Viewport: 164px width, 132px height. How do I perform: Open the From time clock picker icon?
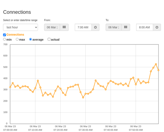point(95,27)
